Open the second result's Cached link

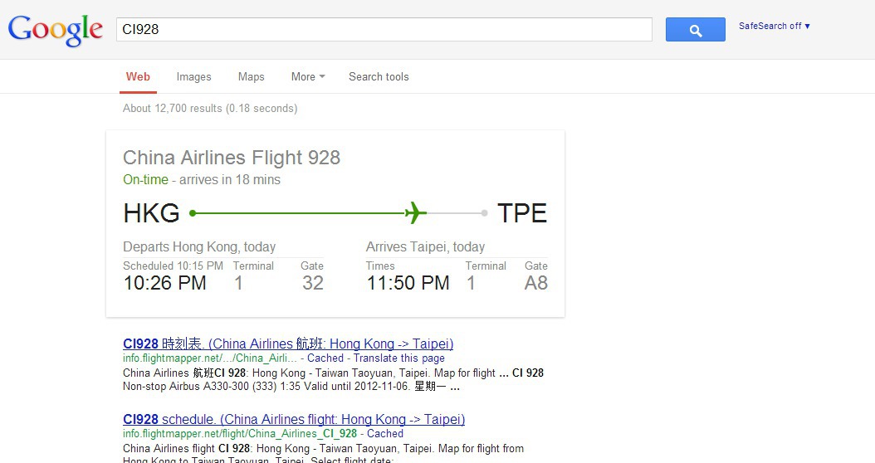click(385, 433)
